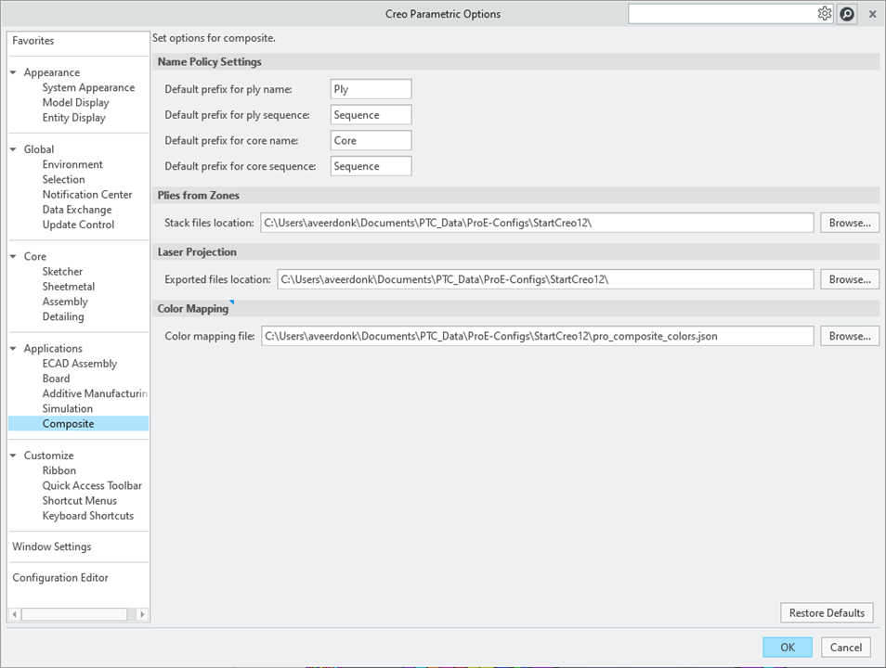Open Update Control options
This screenshot has width=886, height=668.
point(78,225)
